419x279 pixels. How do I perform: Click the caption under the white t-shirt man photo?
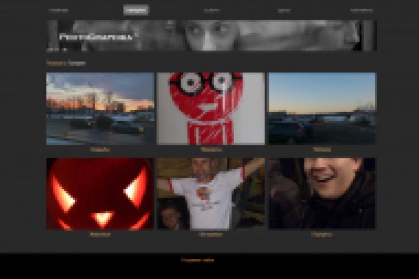click(211, 235)
